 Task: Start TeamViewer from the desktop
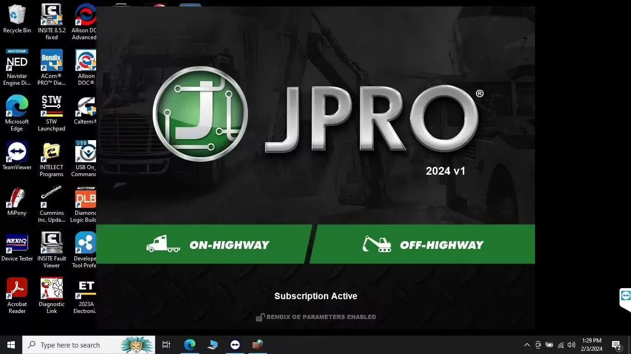[17, 153]
